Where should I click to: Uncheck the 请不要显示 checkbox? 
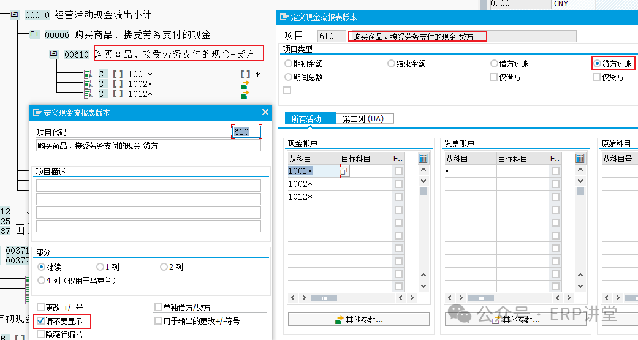[x=40, y=320]
